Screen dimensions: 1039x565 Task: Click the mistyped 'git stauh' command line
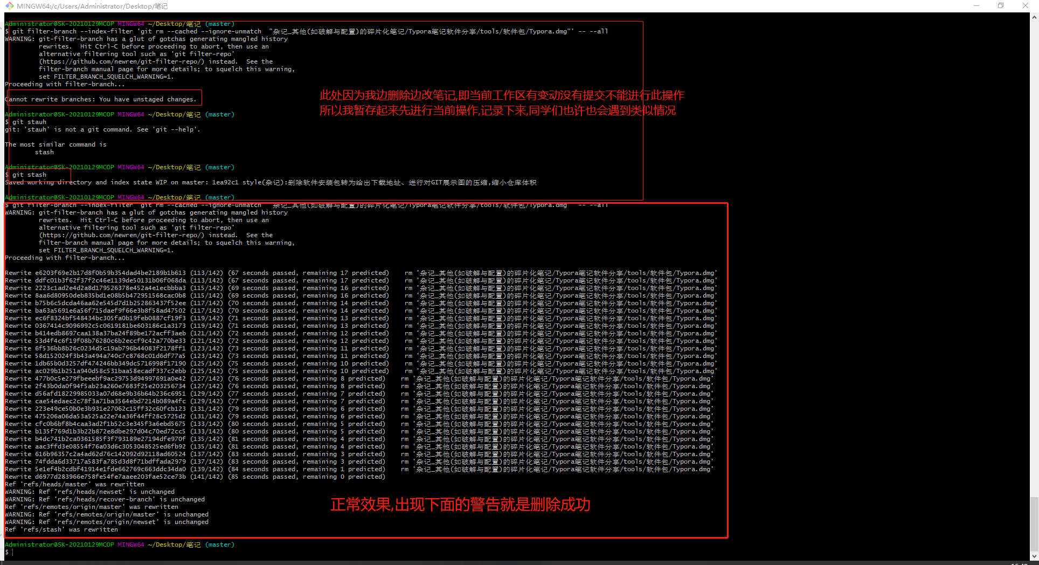click(29, 122)
